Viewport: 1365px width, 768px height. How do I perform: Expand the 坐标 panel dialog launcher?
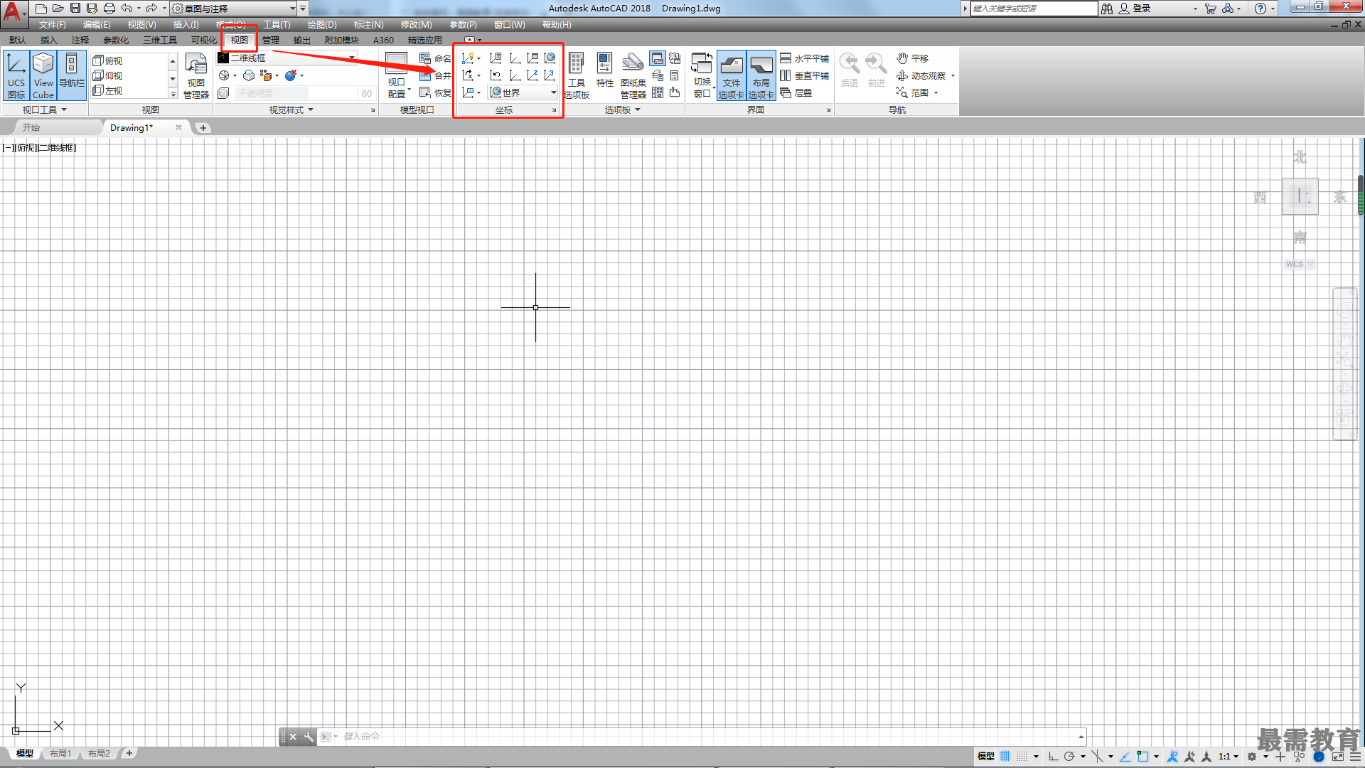555,110
